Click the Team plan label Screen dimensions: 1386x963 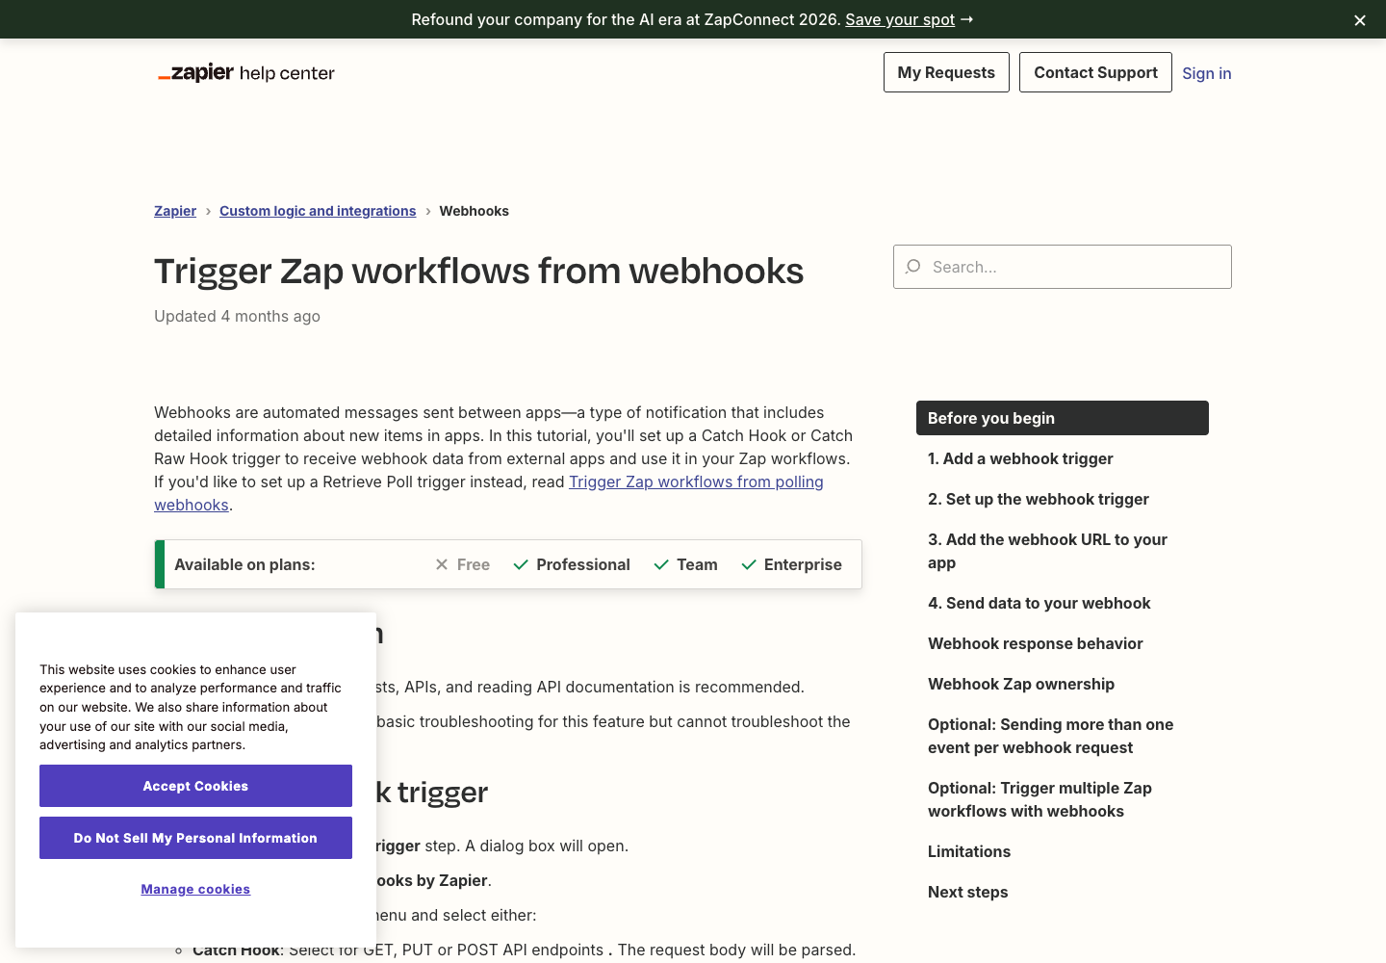click(x=697, y=564)
